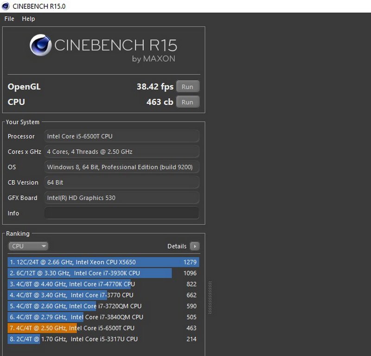Screen dimensions: 371x356
Task: Click the OS version field
Action: pos(122,167)
